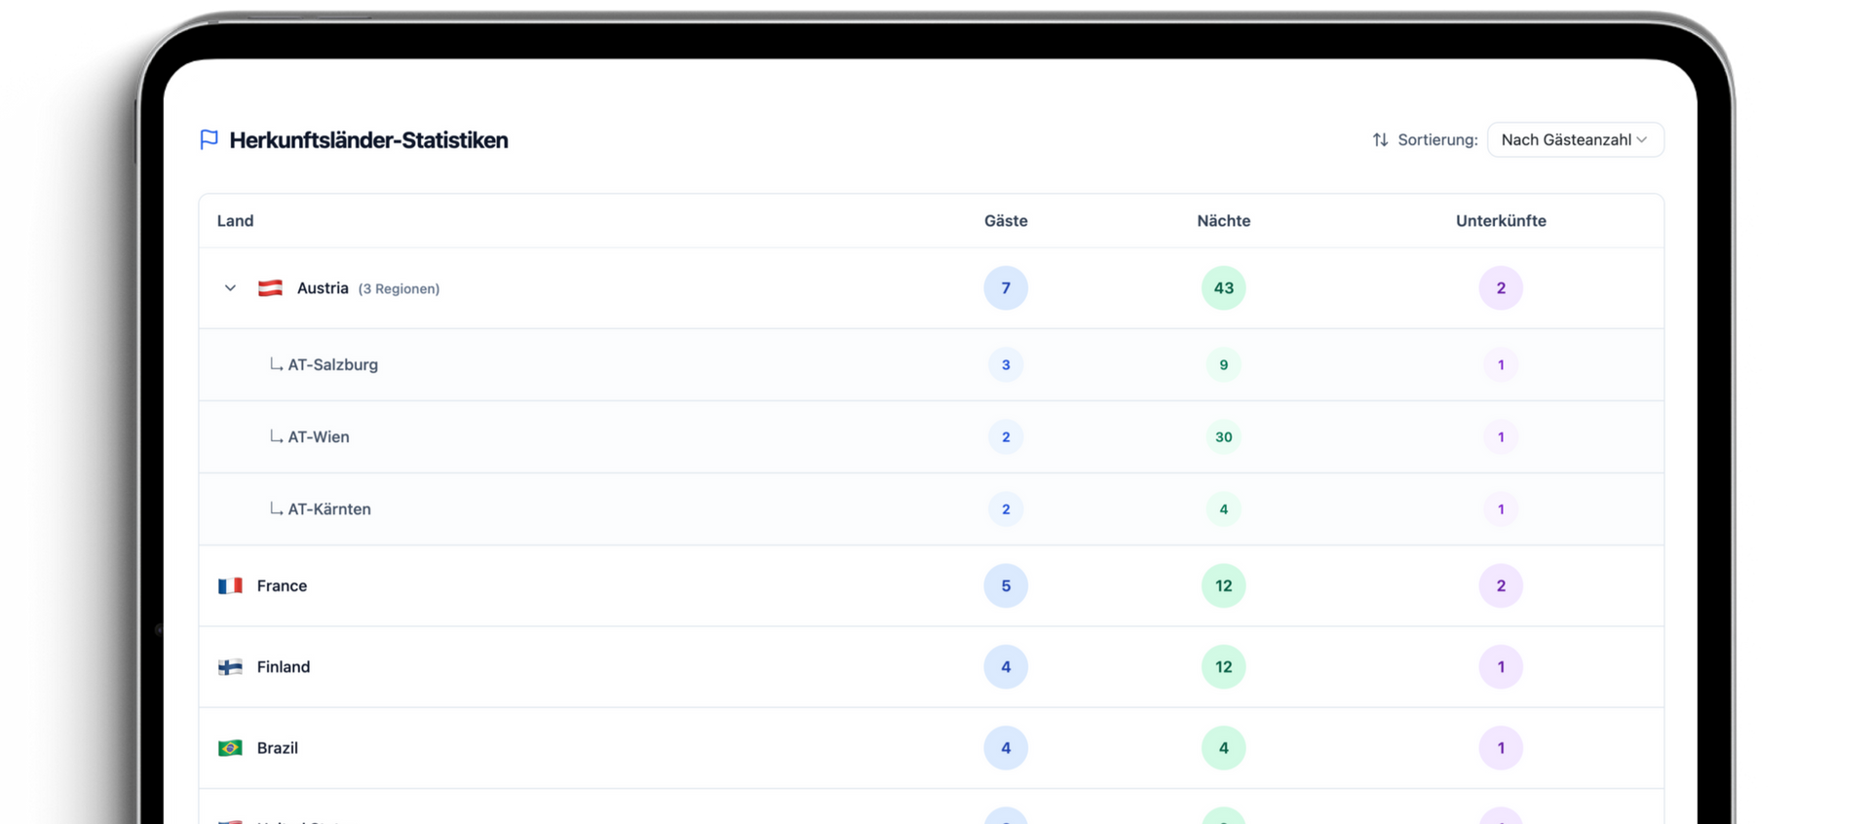Click the Finland flag icon
This screenshot has height=824, width=1871.
click(x=230, y=667)
